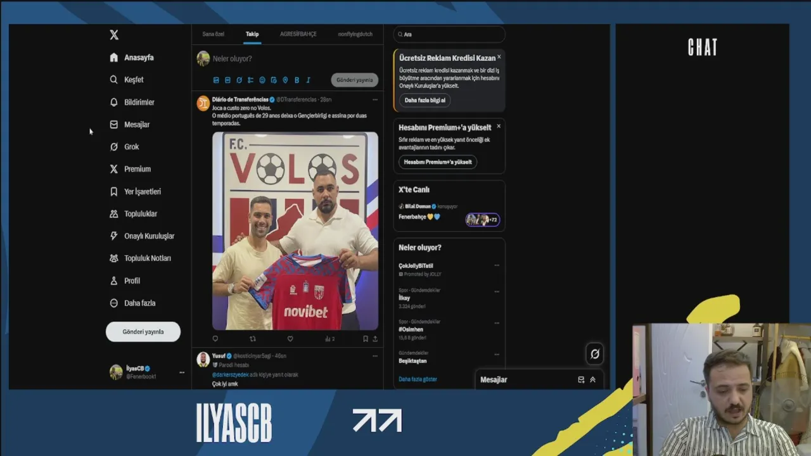The image size is (811, 456).
Task: Close Ücretsiz Reklam Kredisi Kazan card
Action: point(499,57)
